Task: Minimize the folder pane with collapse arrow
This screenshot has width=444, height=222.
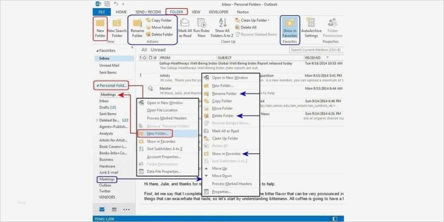Action: 132,48
